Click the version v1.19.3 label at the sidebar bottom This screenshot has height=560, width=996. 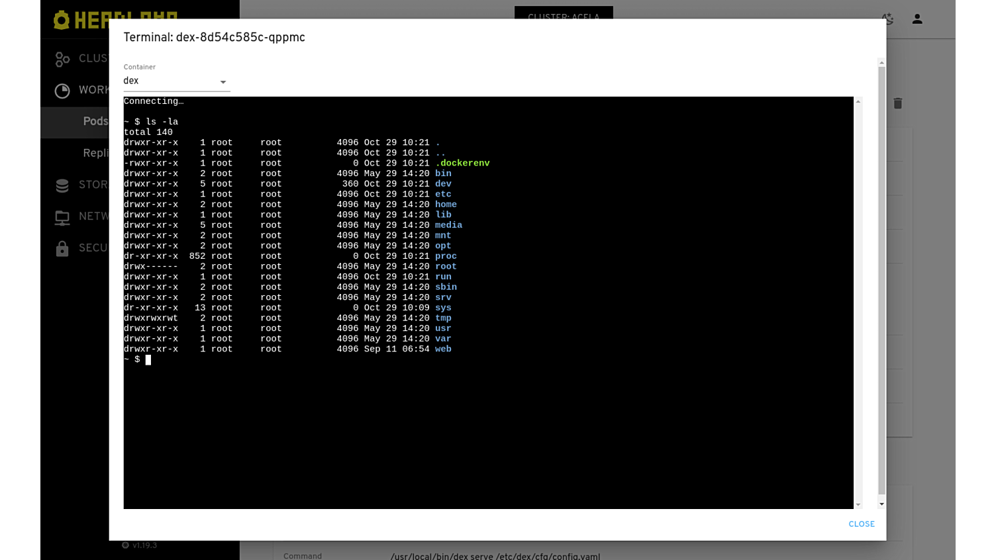pos(144,545)
